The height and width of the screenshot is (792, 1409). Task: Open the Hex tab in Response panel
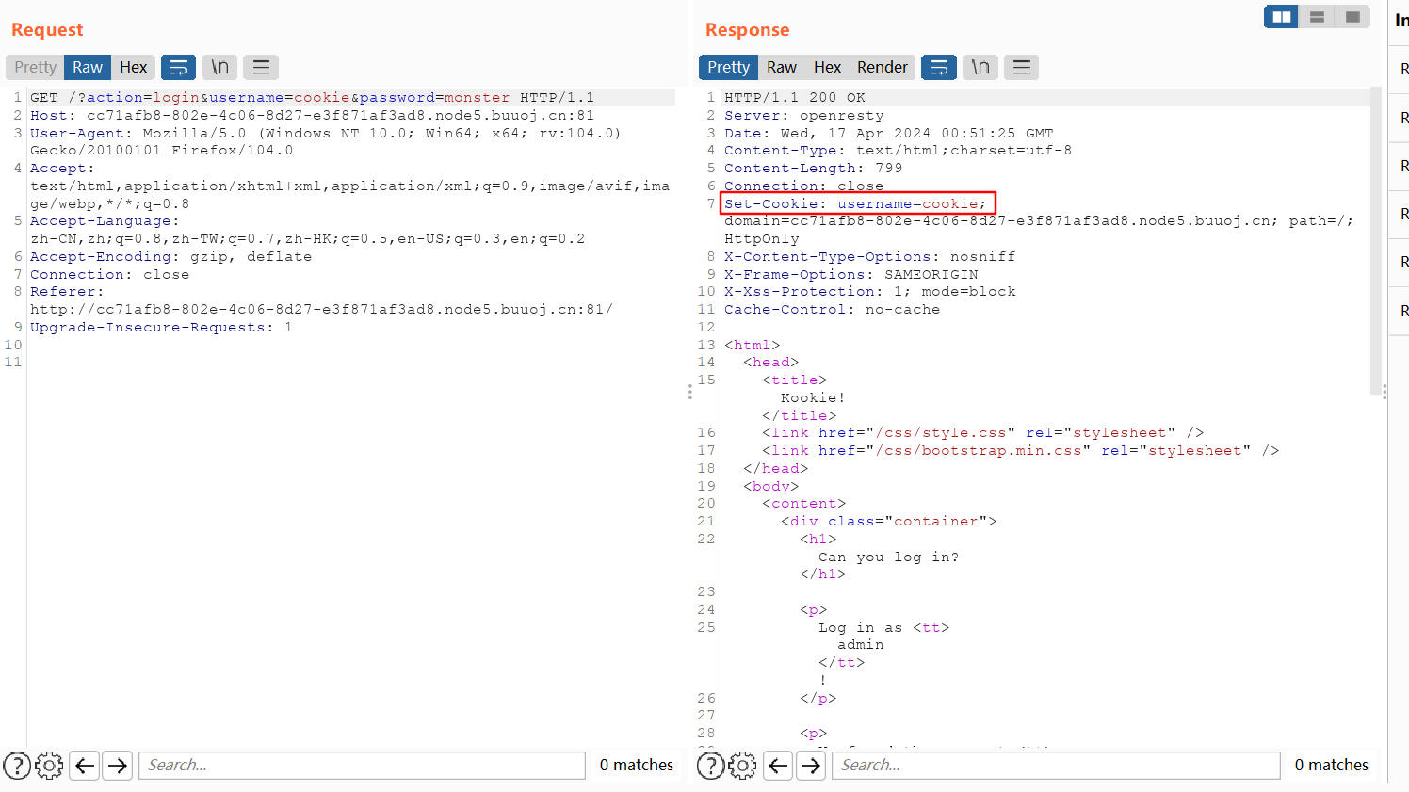click(x=827, y=67)
